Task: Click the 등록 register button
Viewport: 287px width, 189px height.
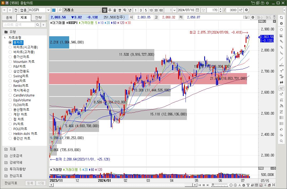Action: [x=30, y=183]
